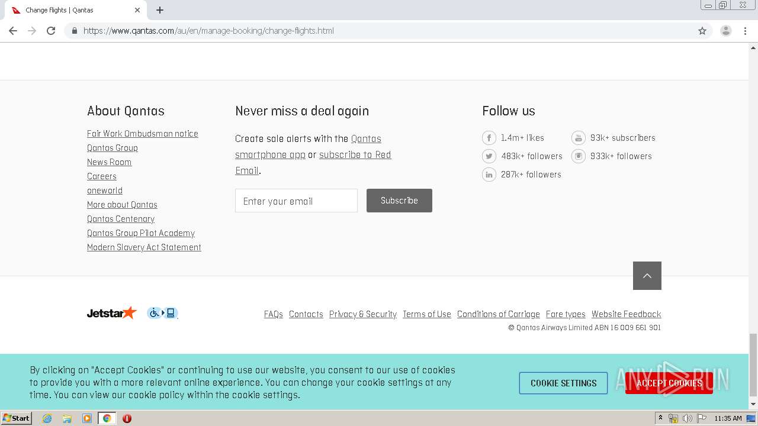Open the Contacts footer link
The image size is (758, 426).
point(306,314)
